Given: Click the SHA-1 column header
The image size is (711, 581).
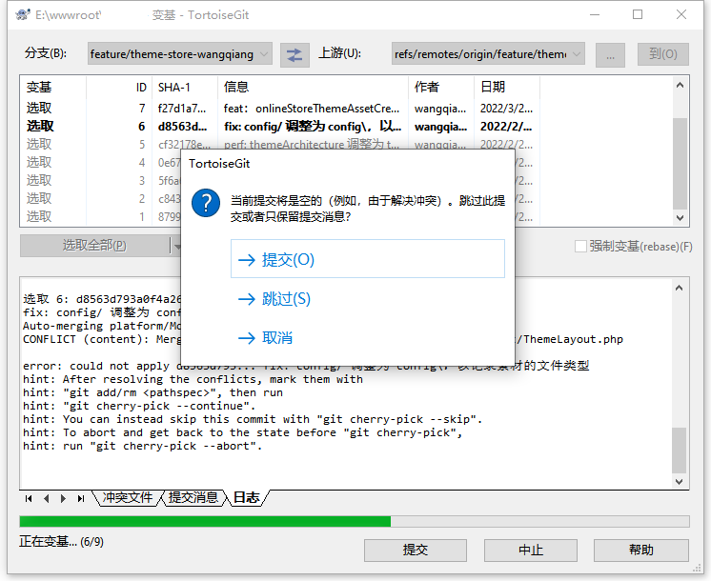Looking at the screenshot, I should tap(185, 87).
